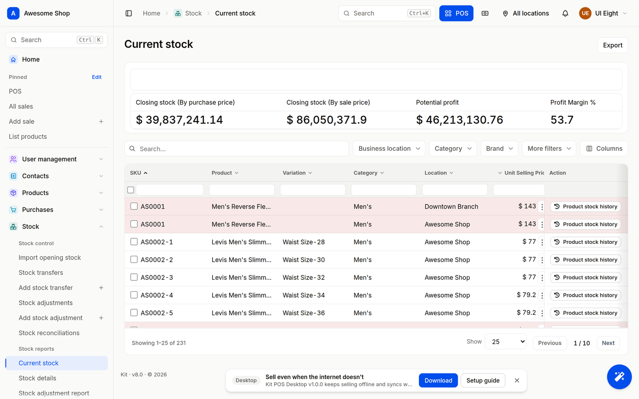Open the notifications bell
The image size is (639, 399).
pyautogui.click(x=565, y=13)
